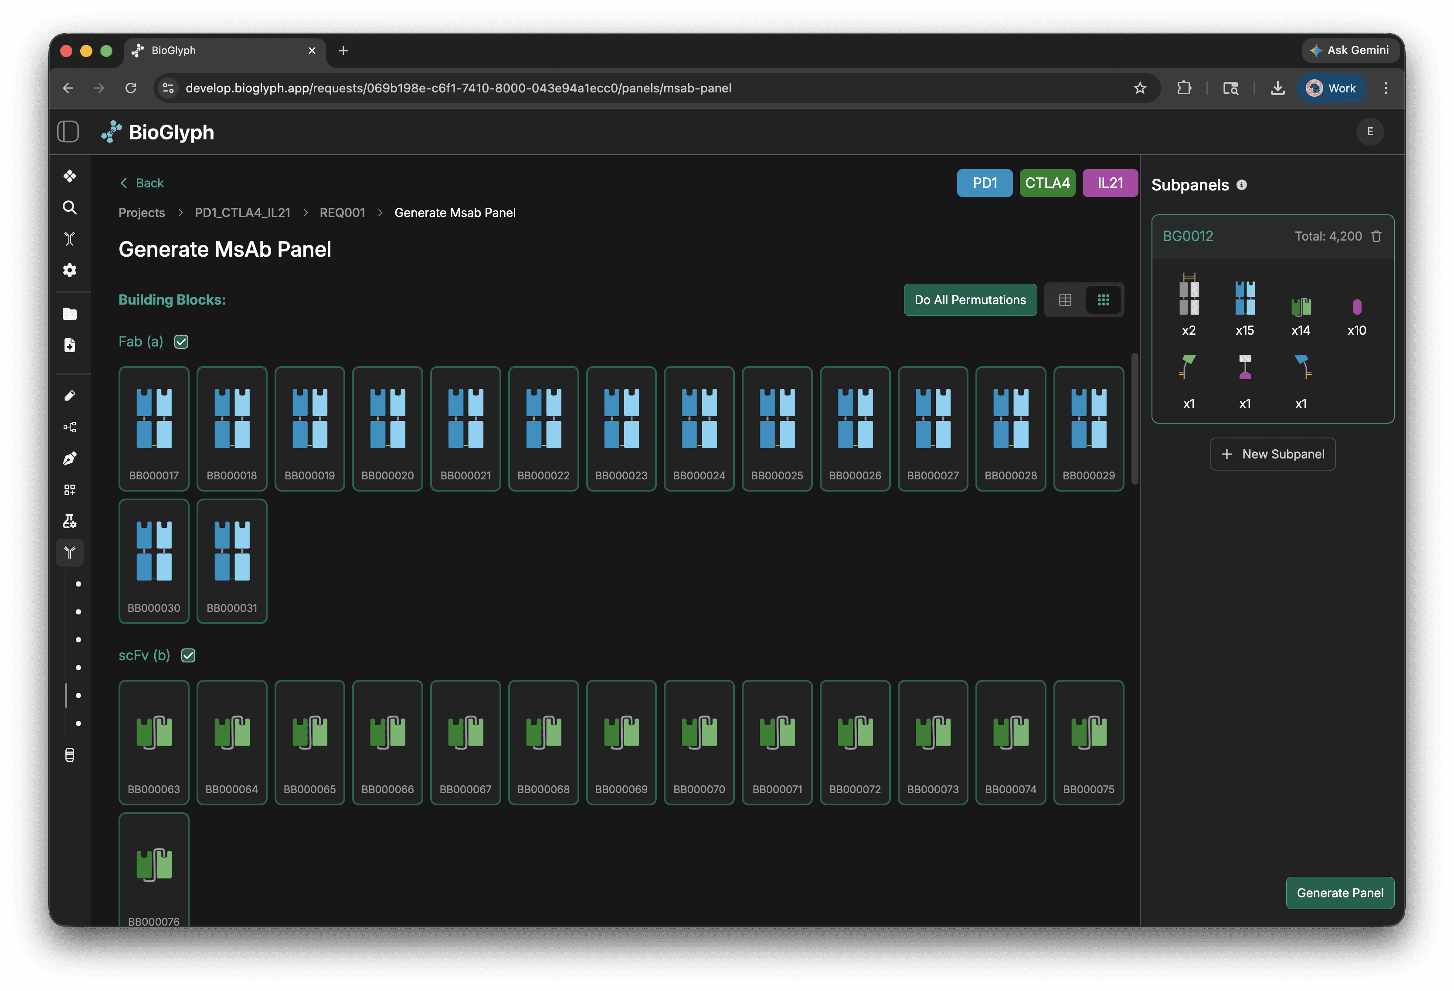
Task: Delete subpanel BG0012 with trash icon
Action: point(1376,237)
